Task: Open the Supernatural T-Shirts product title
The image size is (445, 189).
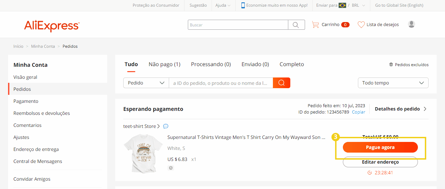Action: point(246,137)
